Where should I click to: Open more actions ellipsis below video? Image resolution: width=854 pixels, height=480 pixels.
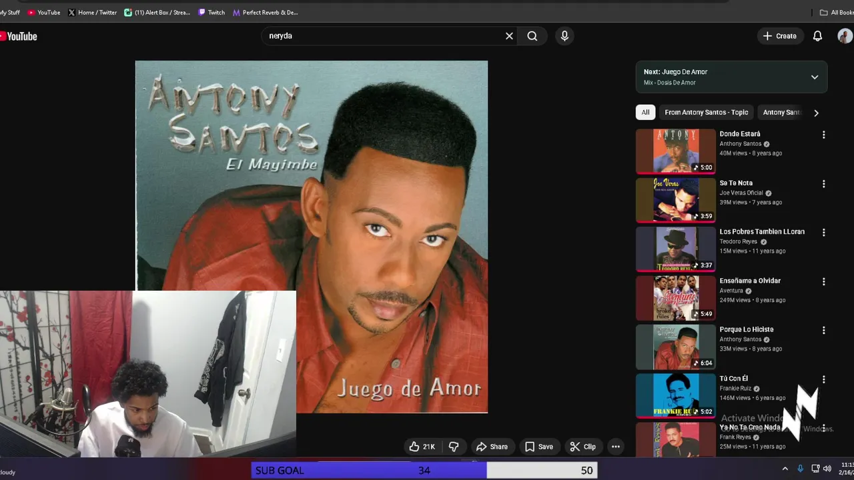click(x=616, y=447)
